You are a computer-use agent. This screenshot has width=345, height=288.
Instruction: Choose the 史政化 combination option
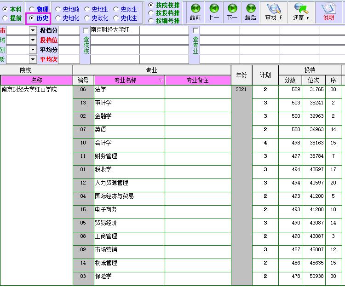87,18
